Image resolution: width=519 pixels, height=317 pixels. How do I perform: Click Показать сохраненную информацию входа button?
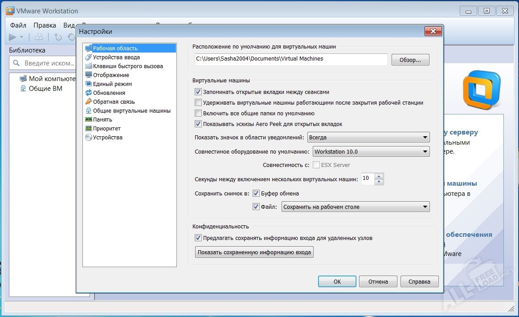pos(254,252)
